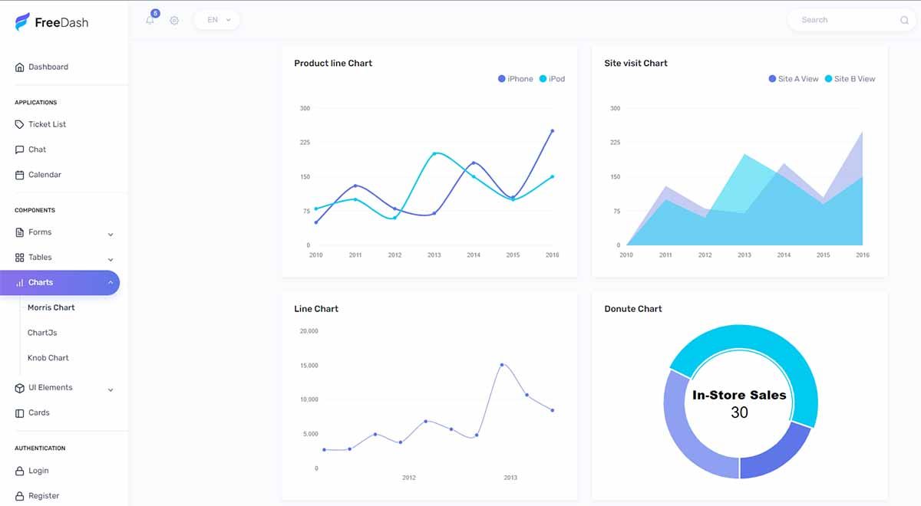Screen dimensions: 921x506
Task: Click the FreeDash logo
Action: click(x=51, y=22)
